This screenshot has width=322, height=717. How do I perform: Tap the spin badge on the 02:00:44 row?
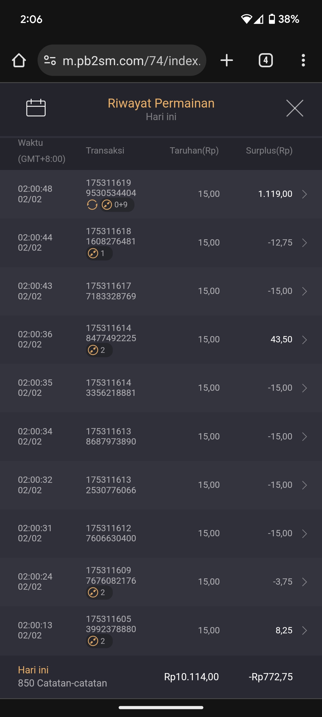click(x=99, y=254)
